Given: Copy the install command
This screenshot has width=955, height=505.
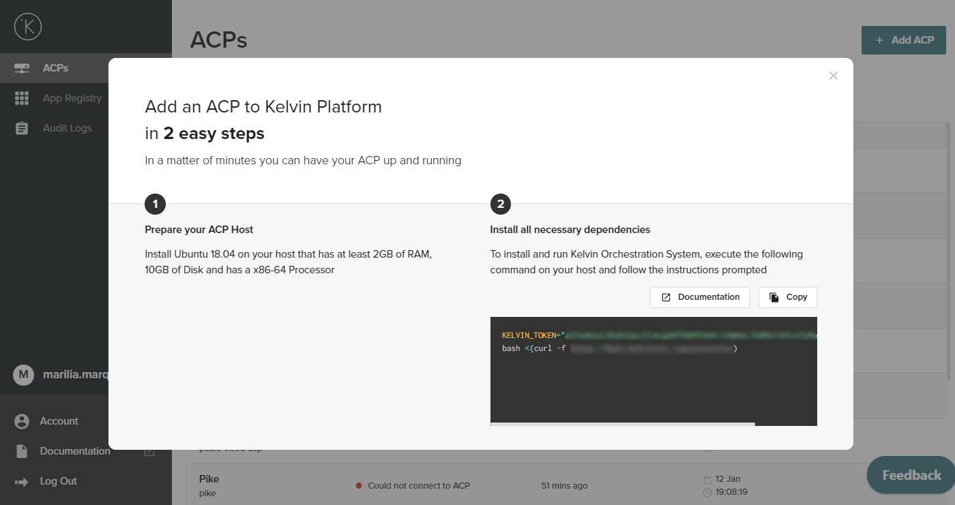Looking at the screenshot, I should (x=788, y=297).
